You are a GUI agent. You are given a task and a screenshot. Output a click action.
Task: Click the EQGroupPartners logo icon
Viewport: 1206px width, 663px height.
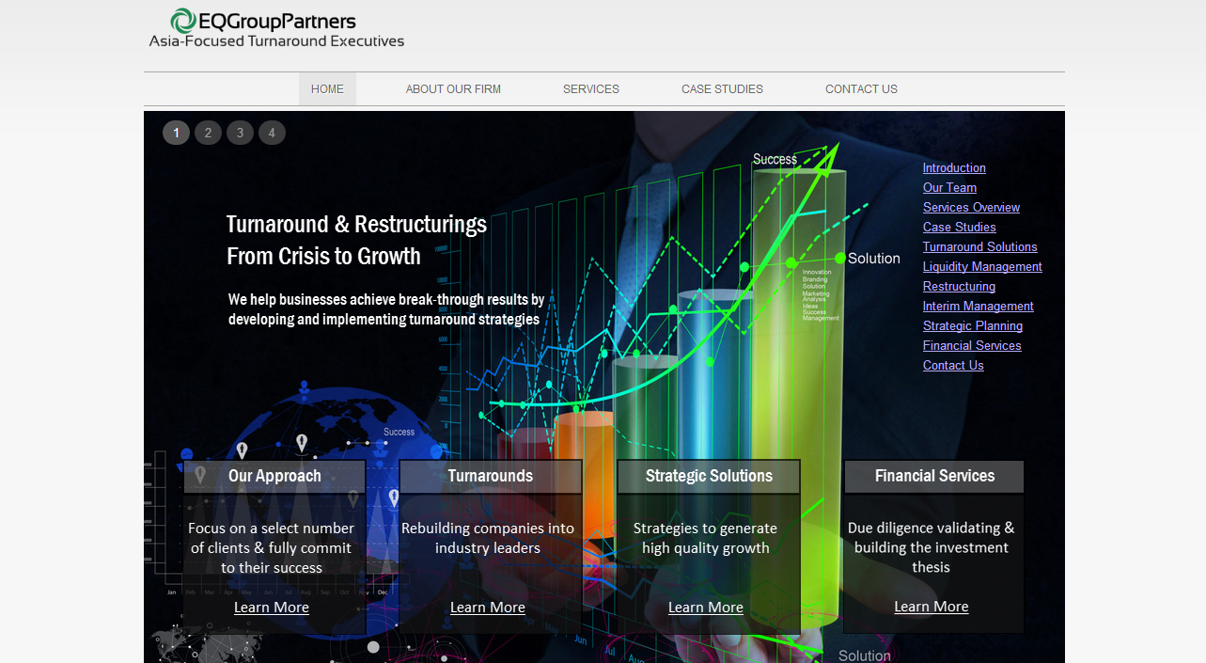tap(183, 21)
